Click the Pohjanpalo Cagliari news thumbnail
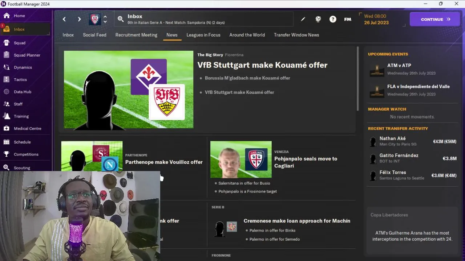Viewport: 465px width, 261px height. 241,159
